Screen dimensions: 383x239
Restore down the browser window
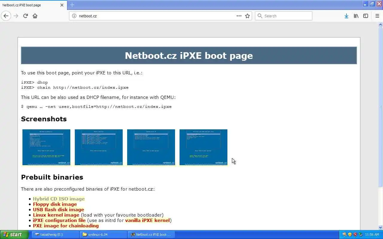coord(372,4)
